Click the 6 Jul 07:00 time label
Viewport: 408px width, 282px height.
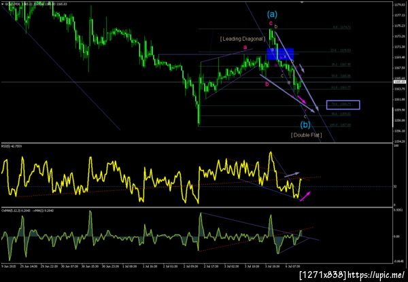(294, 266)
